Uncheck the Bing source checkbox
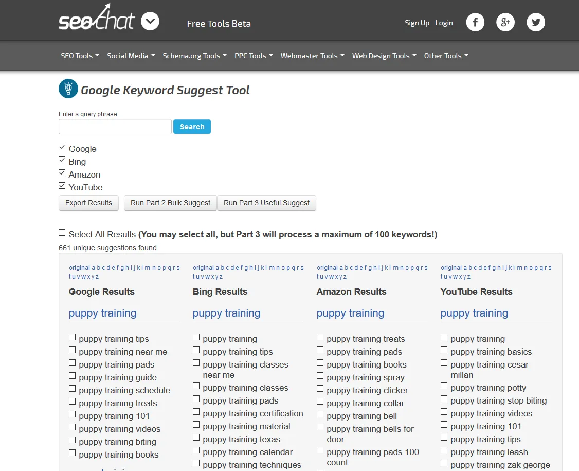 click(62, 160)
